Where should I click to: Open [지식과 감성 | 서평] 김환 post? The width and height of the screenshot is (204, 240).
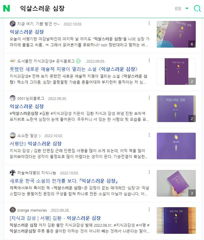pyautogui.click(x=55, y=218)
